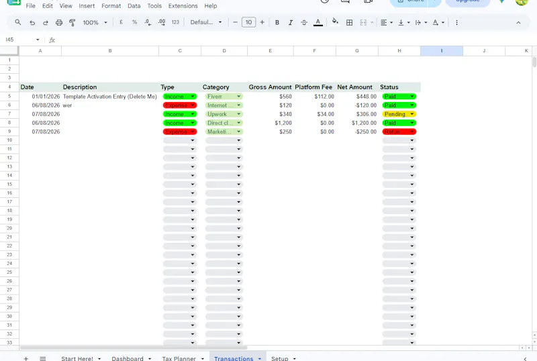
Task: Open the borders tool
Action: point(349,23)
